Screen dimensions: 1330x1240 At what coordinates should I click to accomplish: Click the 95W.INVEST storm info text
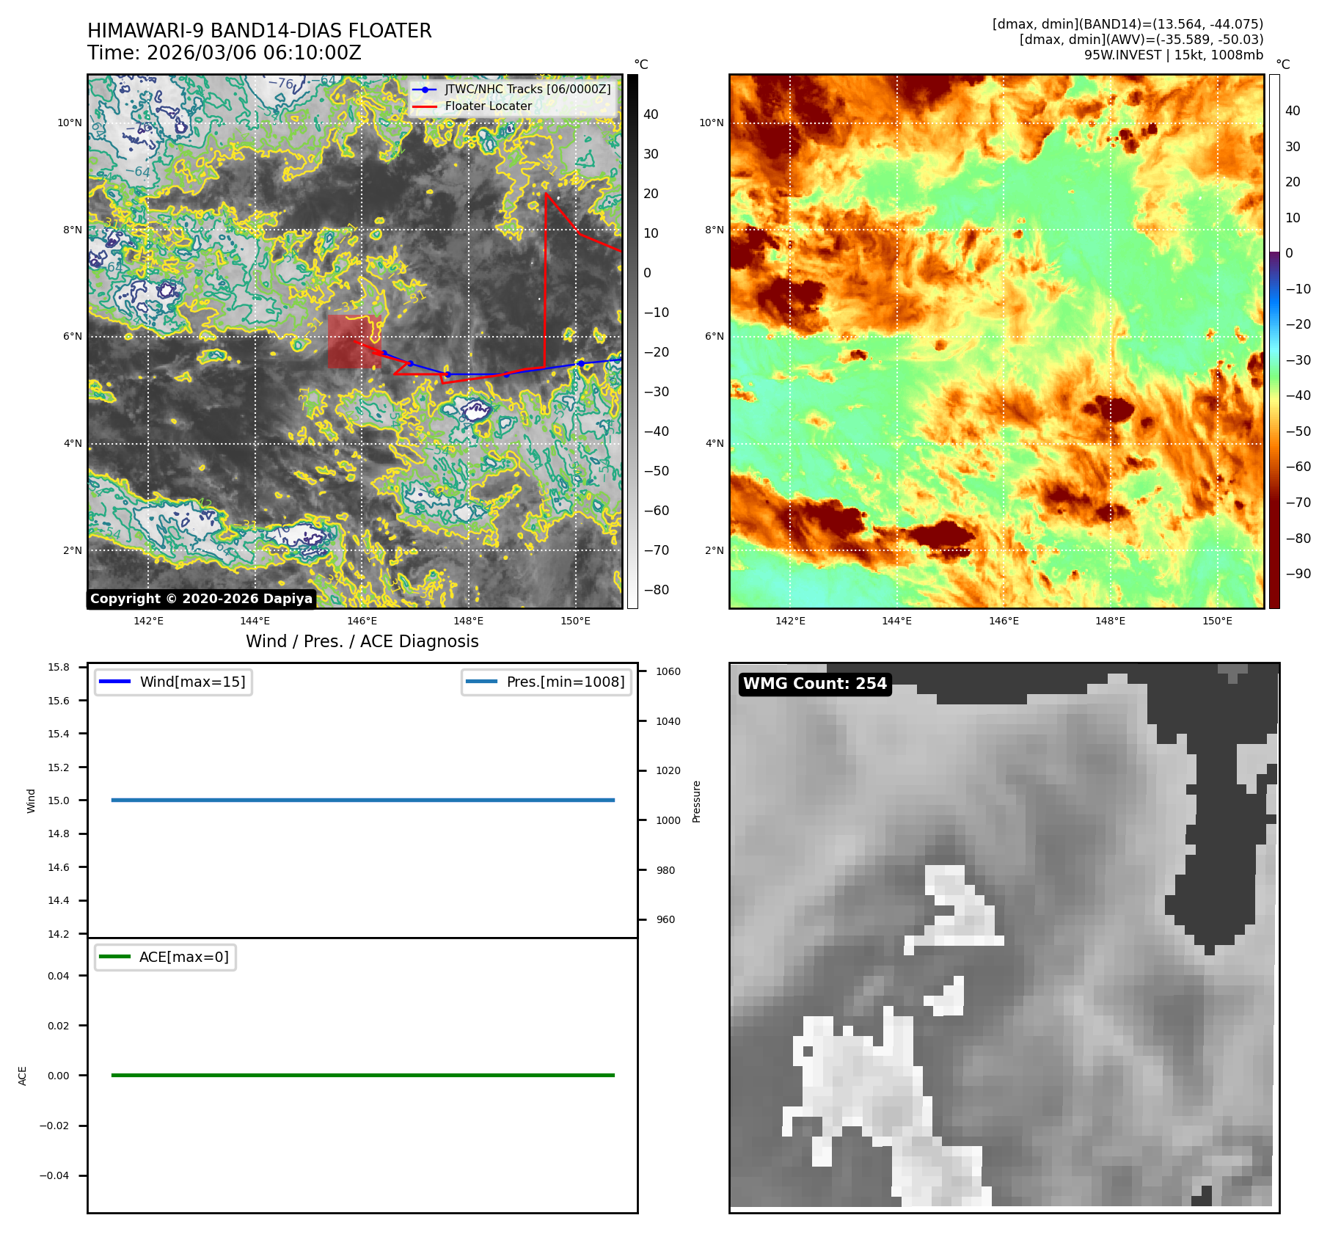(x=1173, y=55)
